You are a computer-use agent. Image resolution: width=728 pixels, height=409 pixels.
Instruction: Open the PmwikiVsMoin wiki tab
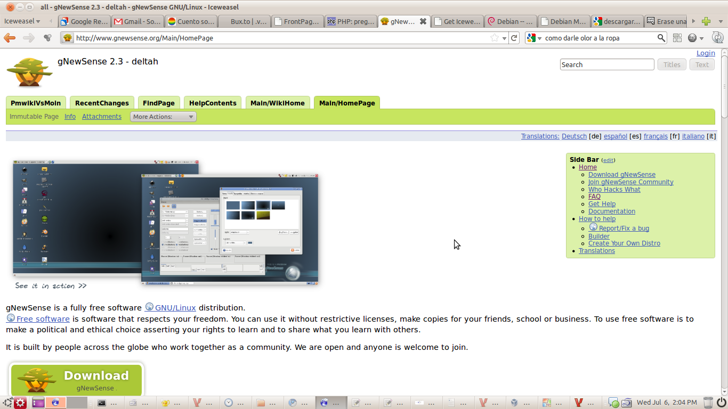point(36,103)
